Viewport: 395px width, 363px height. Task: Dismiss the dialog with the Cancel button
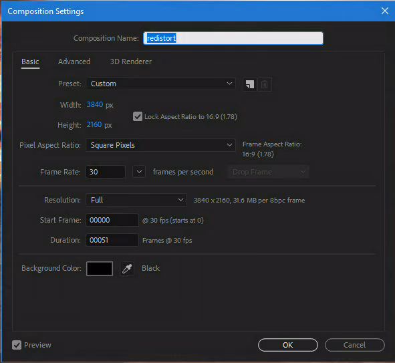click(x=355, y=345)
